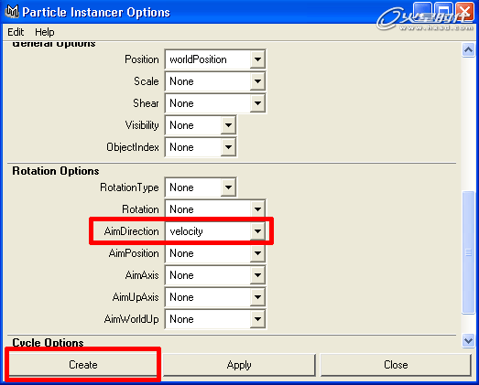The width and height of the screenshot is (479, 385).
Task: Click the scrollbar up arrow
Action: click(x=468, y=49)
